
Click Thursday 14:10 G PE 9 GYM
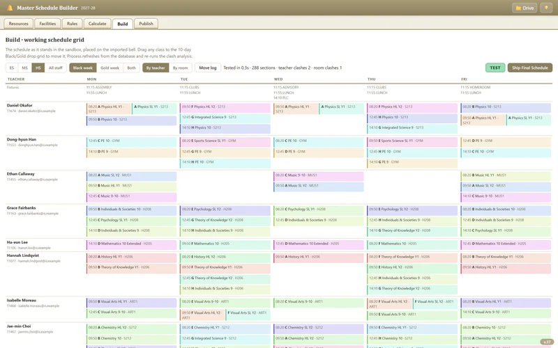tap(412, 163)
